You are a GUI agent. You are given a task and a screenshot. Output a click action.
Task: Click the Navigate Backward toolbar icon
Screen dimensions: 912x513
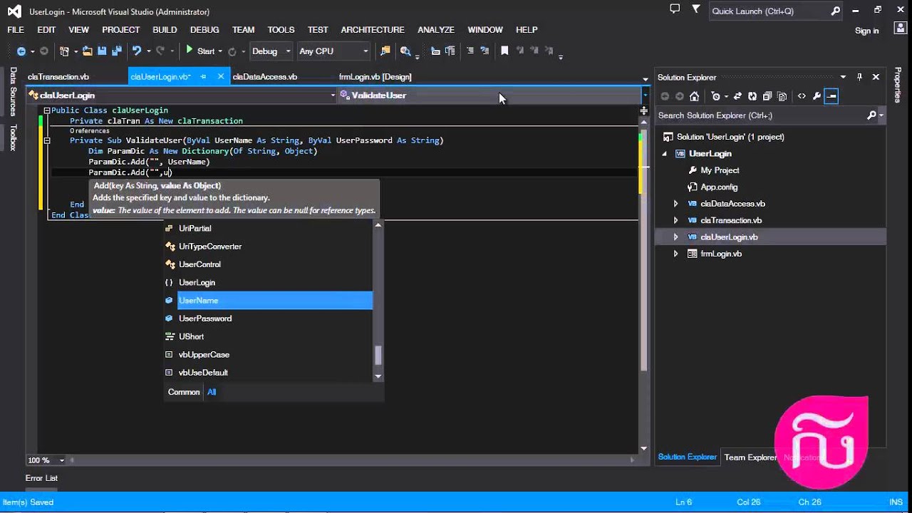(21, 51)
